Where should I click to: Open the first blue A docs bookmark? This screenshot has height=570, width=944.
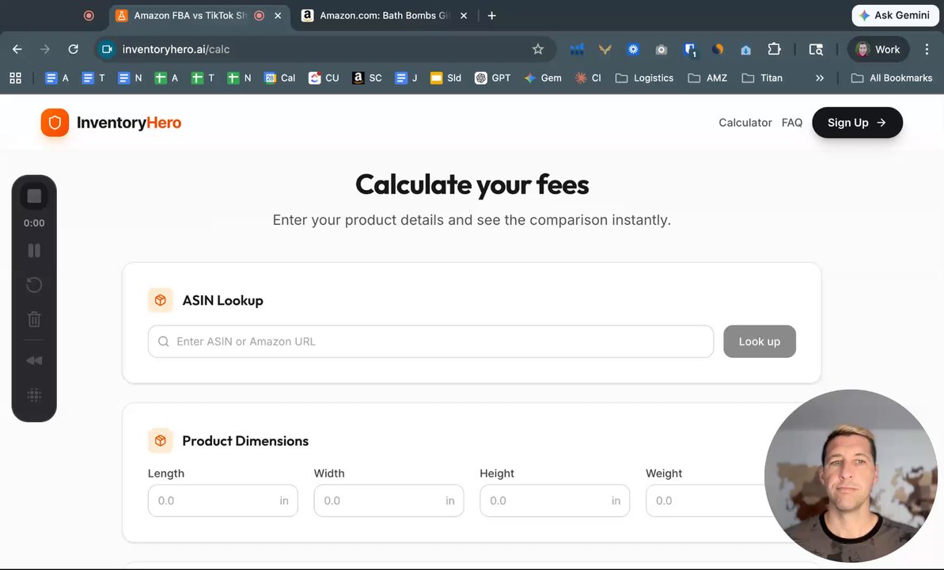(57, 78)
